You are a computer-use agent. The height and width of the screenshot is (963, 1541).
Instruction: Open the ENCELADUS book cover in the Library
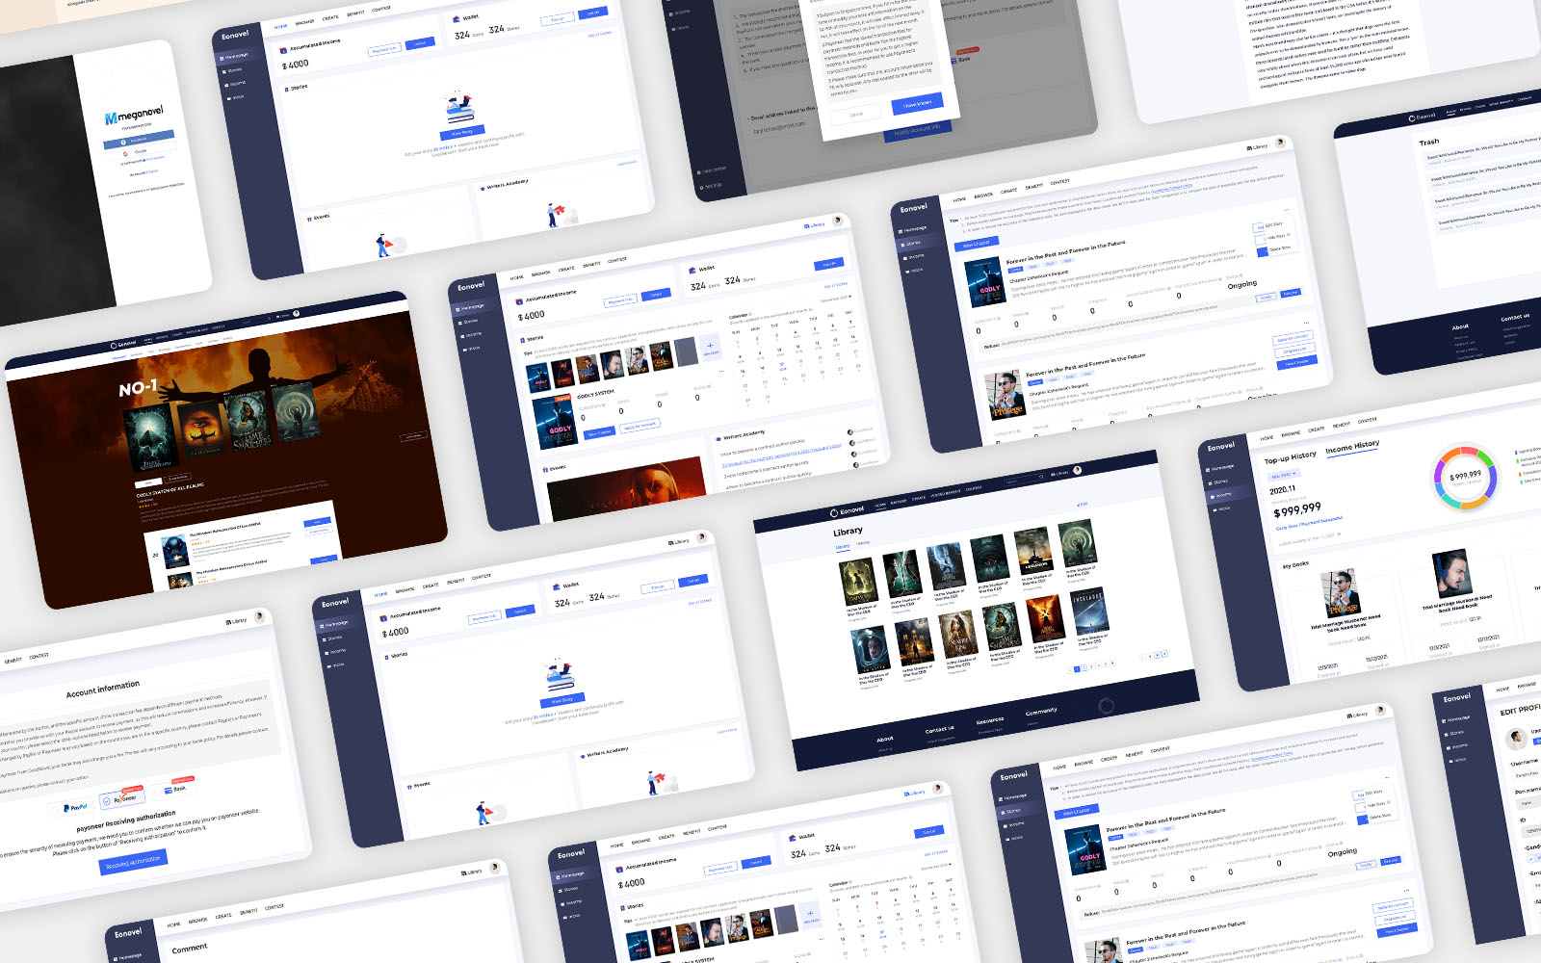click(x=1089, y=611)
